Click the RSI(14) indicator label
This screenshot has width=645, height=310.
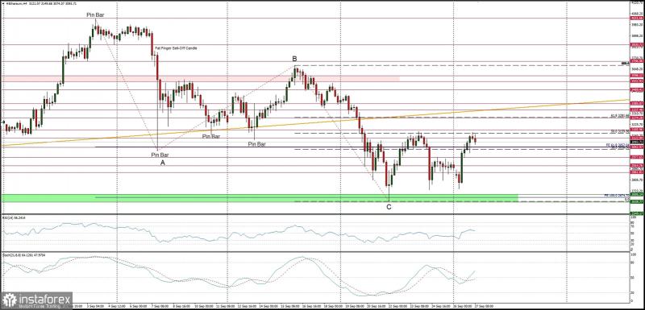[14, 218]
